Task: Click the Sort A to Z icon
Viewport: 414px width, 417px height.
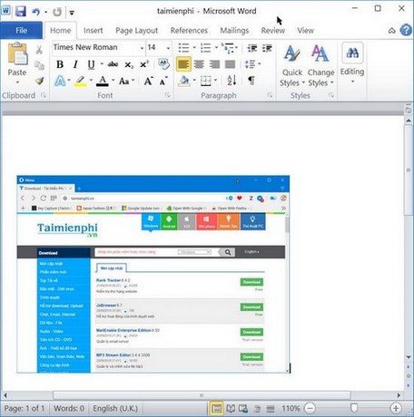Action: click(x=232, y=81)
